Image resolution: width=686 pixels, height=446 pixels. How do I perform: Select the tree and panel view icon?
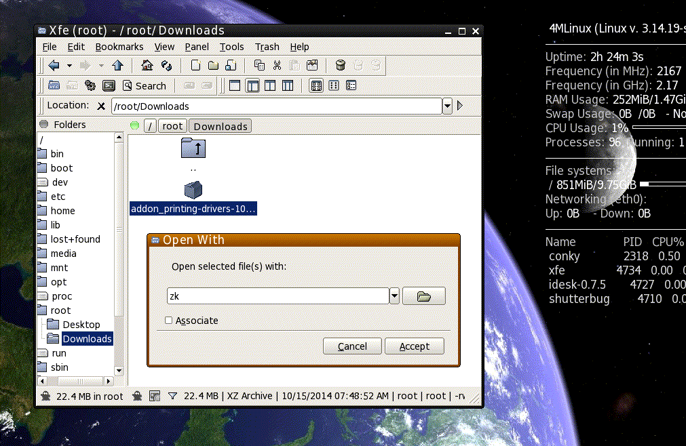tap(253, 85)
